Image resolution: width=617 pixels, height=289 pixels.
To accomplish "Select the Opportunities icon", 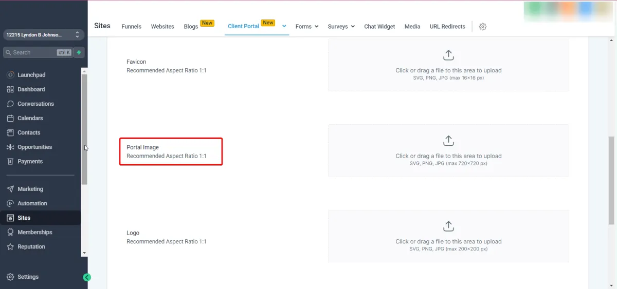I will point(10,147).
